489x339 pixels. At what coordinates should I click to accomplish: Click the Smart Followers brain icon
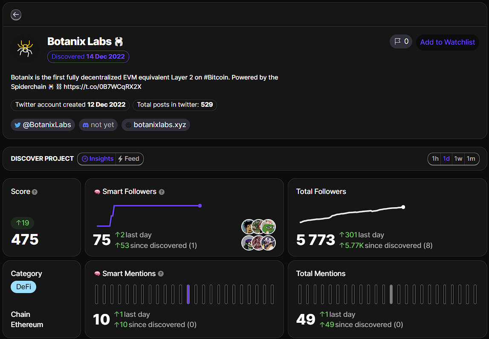(97, 192)
